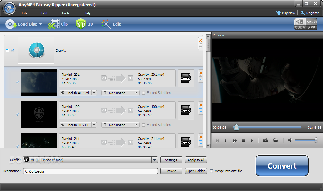Move Playlist_100 down with blue arrow
This screenshot has height=191, width=323.
[x=201, y=112]
